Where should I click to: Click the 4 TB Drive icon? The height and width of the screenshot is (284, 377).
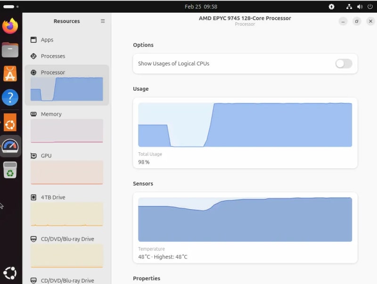click(x=33, y=197)
